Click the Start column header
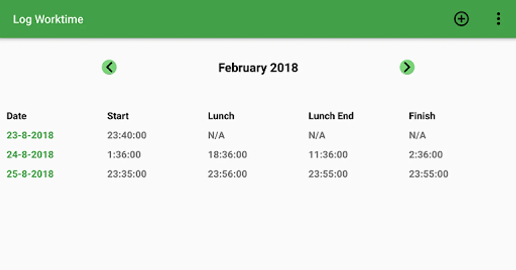Screen dimensions: 516x270 point(118,116)
